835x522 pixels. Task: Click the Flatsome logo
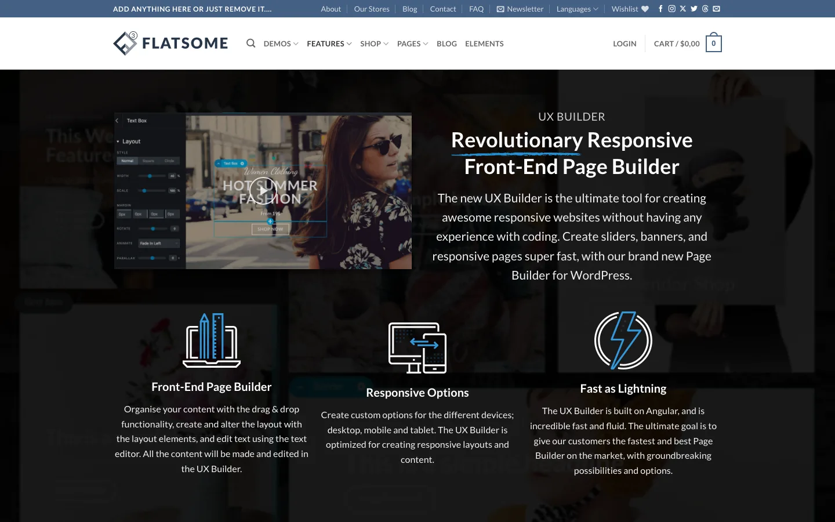(170, 43)
